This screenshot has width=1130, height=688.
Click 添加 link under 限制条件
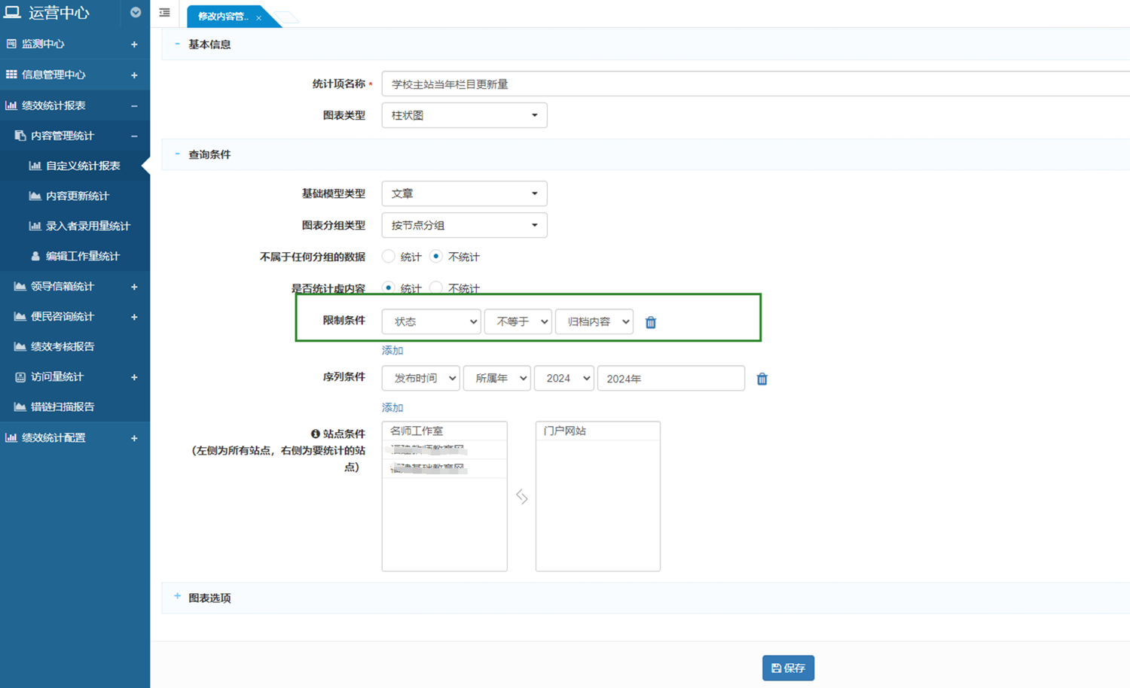pos(392,350)
